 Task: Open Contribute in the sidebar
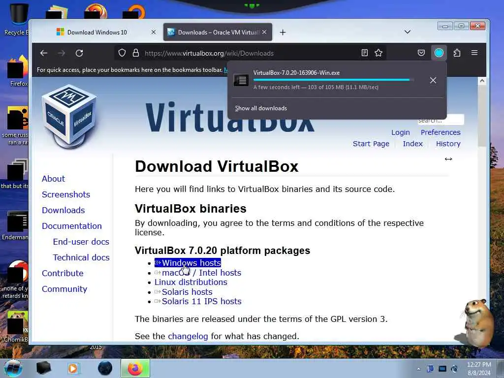point(63,273)
